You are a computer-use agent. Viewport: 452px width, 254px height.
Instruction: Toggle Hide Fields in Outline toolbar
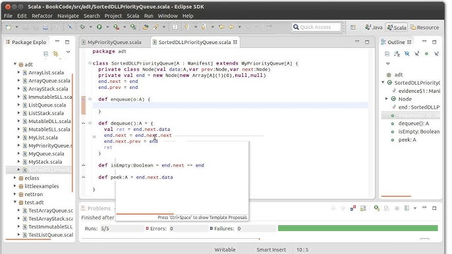(x=407, y=53)
